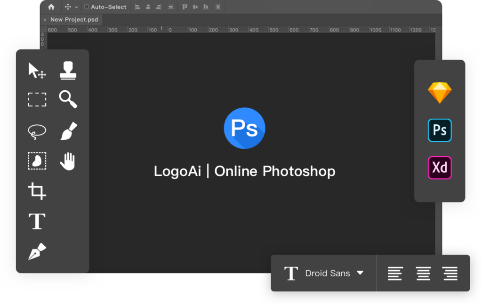482x305 pixels.
Task: Select the Clone Stamp tool
Action: click(x=67, y=70)
